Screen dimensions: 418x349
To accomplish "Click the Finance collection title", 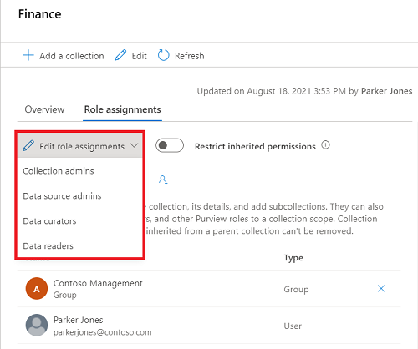I will pyautogui.click(x=39, y=14).
